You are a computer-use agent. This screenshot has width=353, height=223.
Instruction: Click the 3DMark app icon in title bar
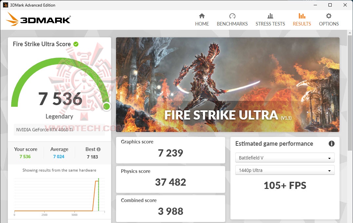click(x=5, y=5)
